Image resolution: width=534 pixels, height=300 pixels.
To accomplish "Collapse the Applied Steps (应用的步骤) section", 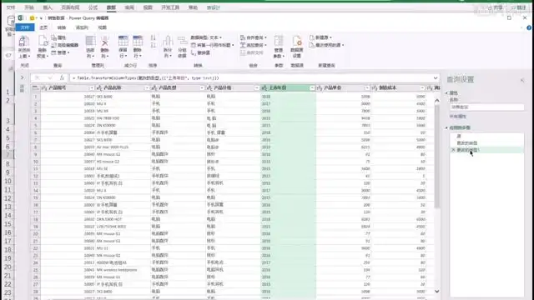I will [446, 127].
